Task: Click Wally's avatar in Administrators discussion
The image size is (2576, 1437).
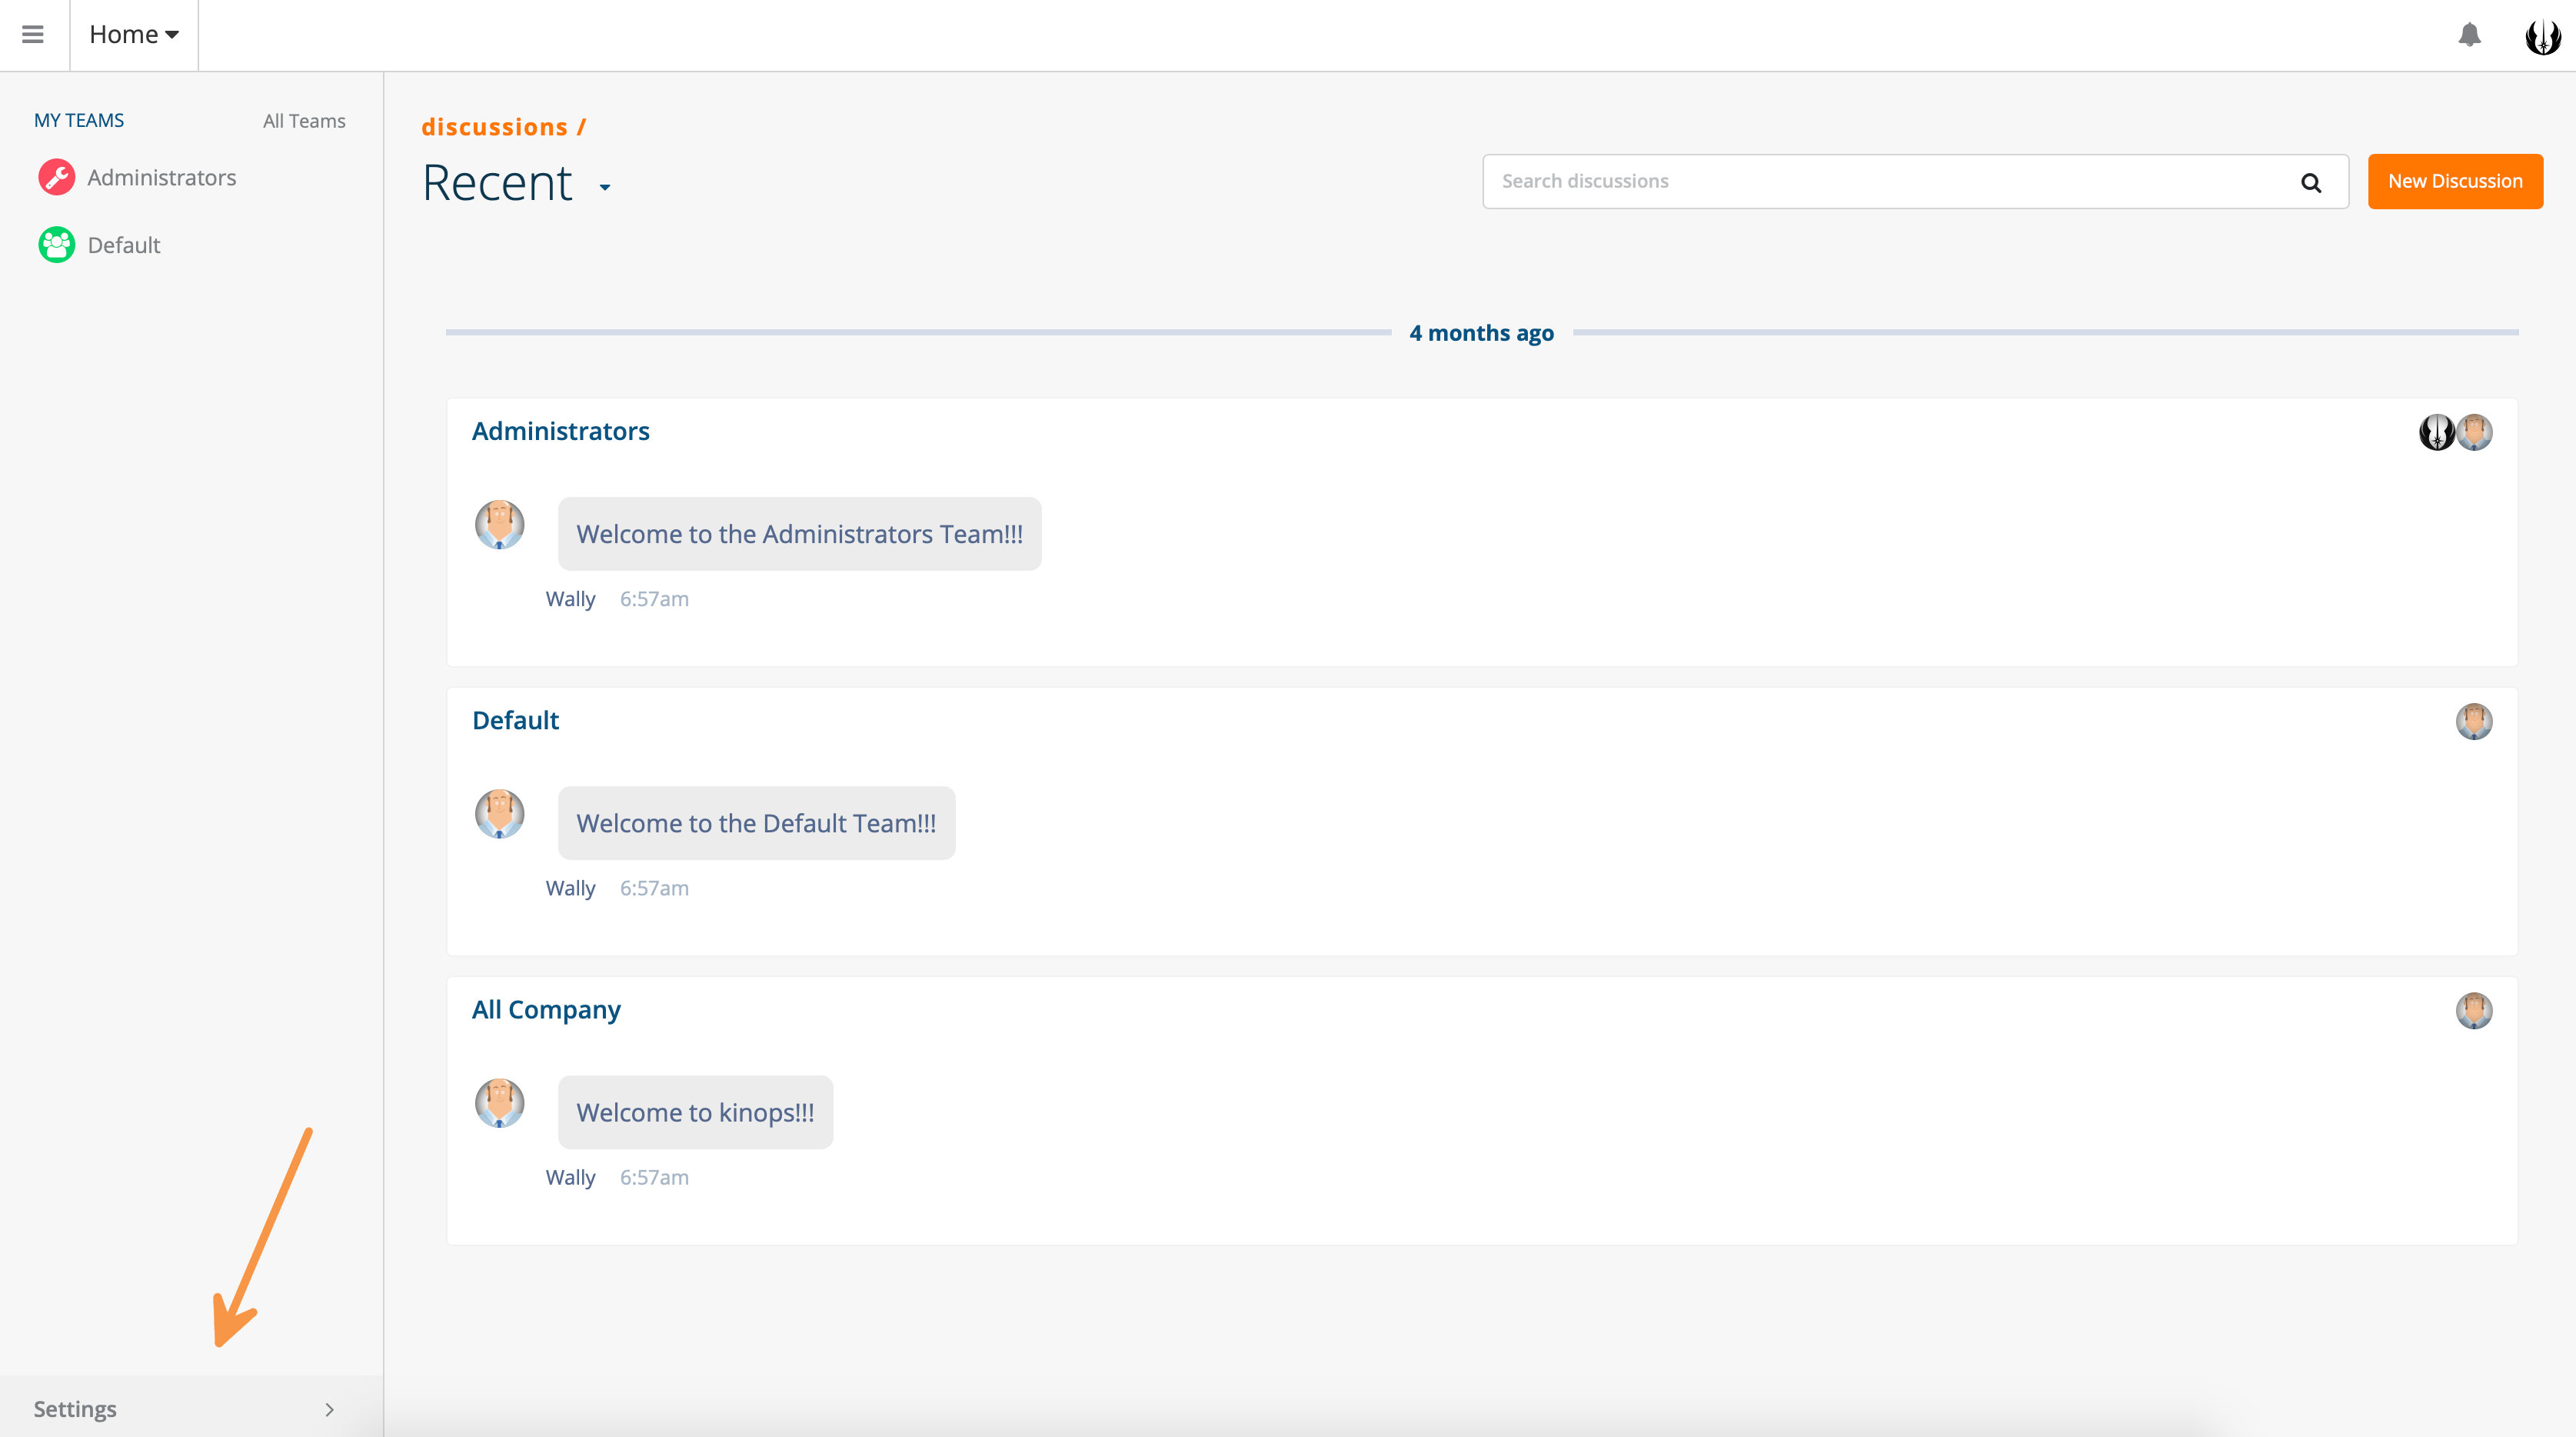Action: click(499, 525)
